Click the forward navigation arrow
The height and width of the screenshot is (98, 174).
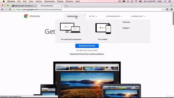(6, 10)
